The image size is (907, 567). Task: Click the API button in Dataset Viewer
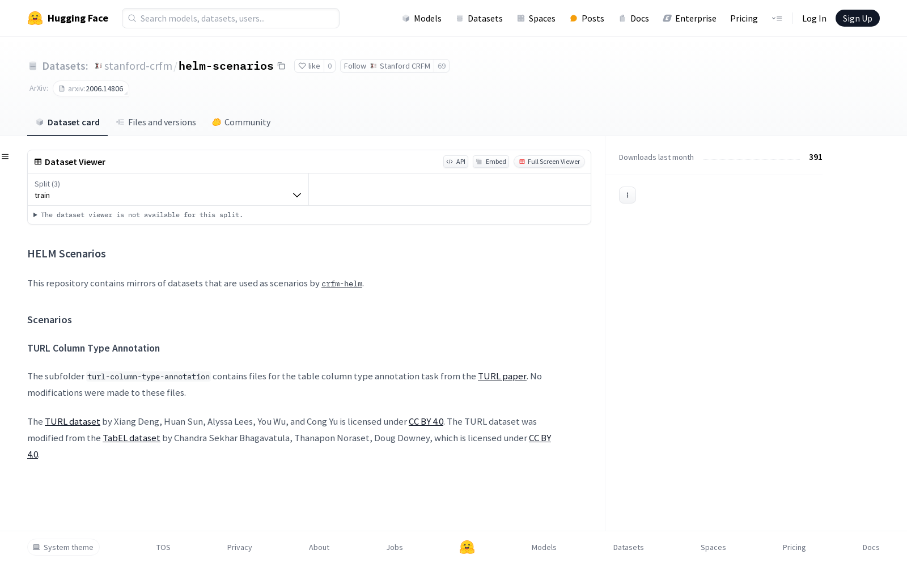click(456, 162)
